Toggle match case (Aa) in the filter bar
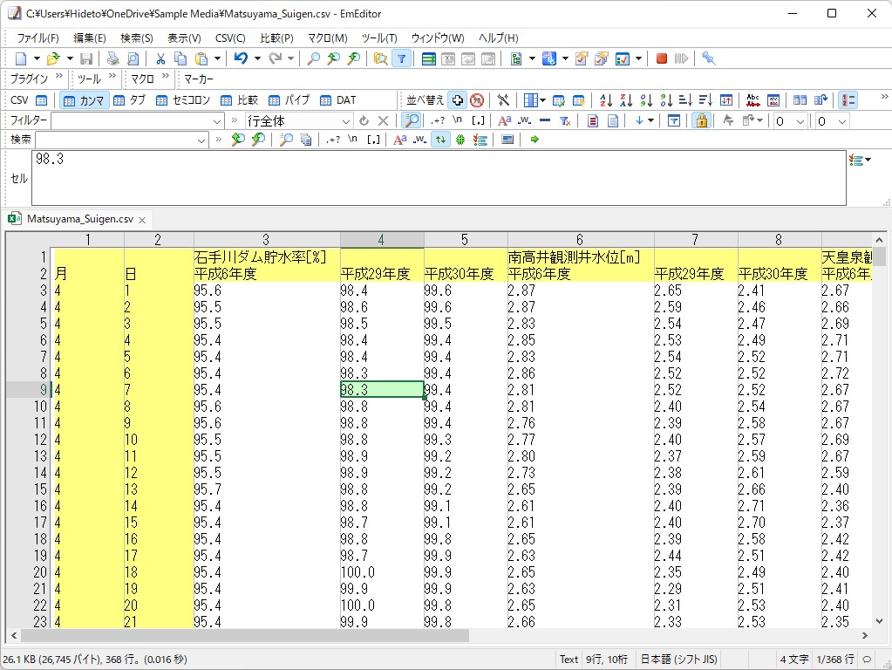This screenshot has height=670, width=892. click(504, 121)
